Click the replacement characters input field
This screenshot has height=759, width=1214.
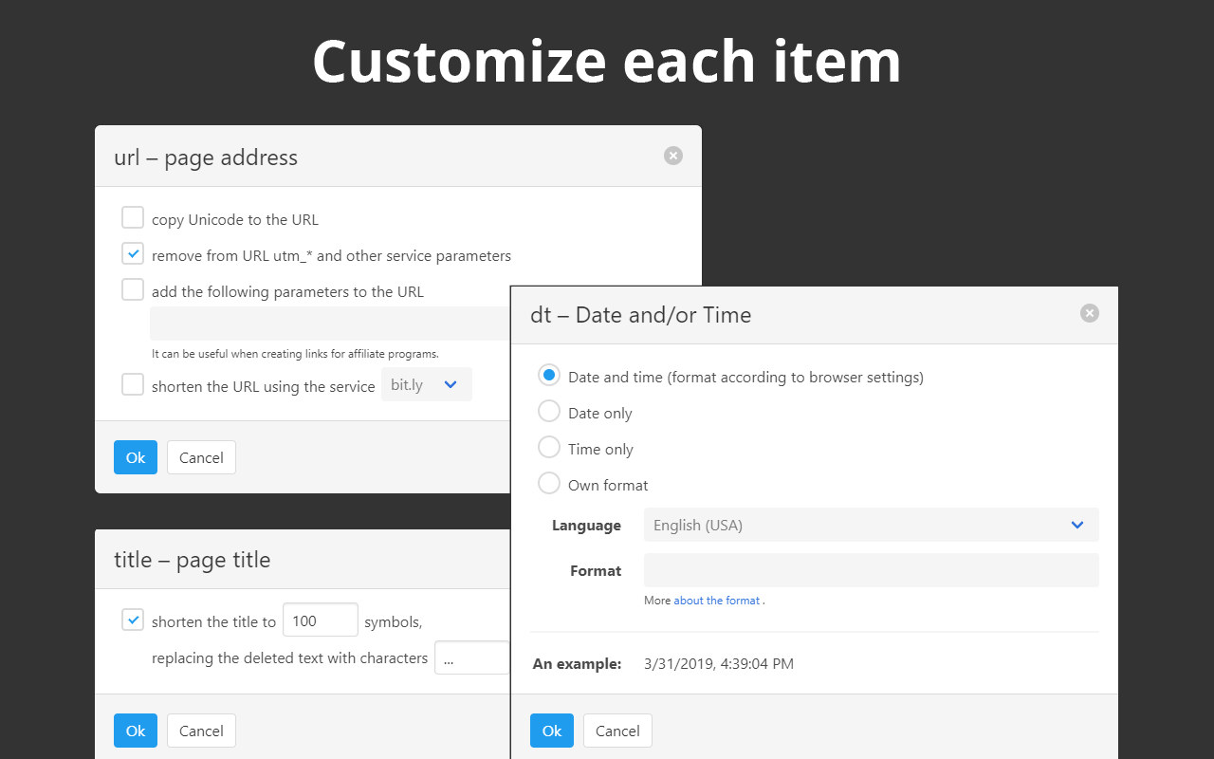coord(471,658)
